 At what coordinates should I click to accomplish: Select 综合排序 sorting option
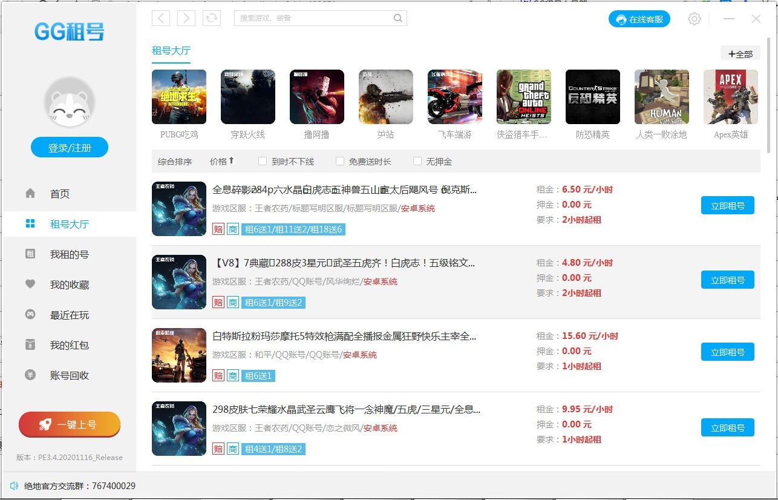[x=175, y=162]
